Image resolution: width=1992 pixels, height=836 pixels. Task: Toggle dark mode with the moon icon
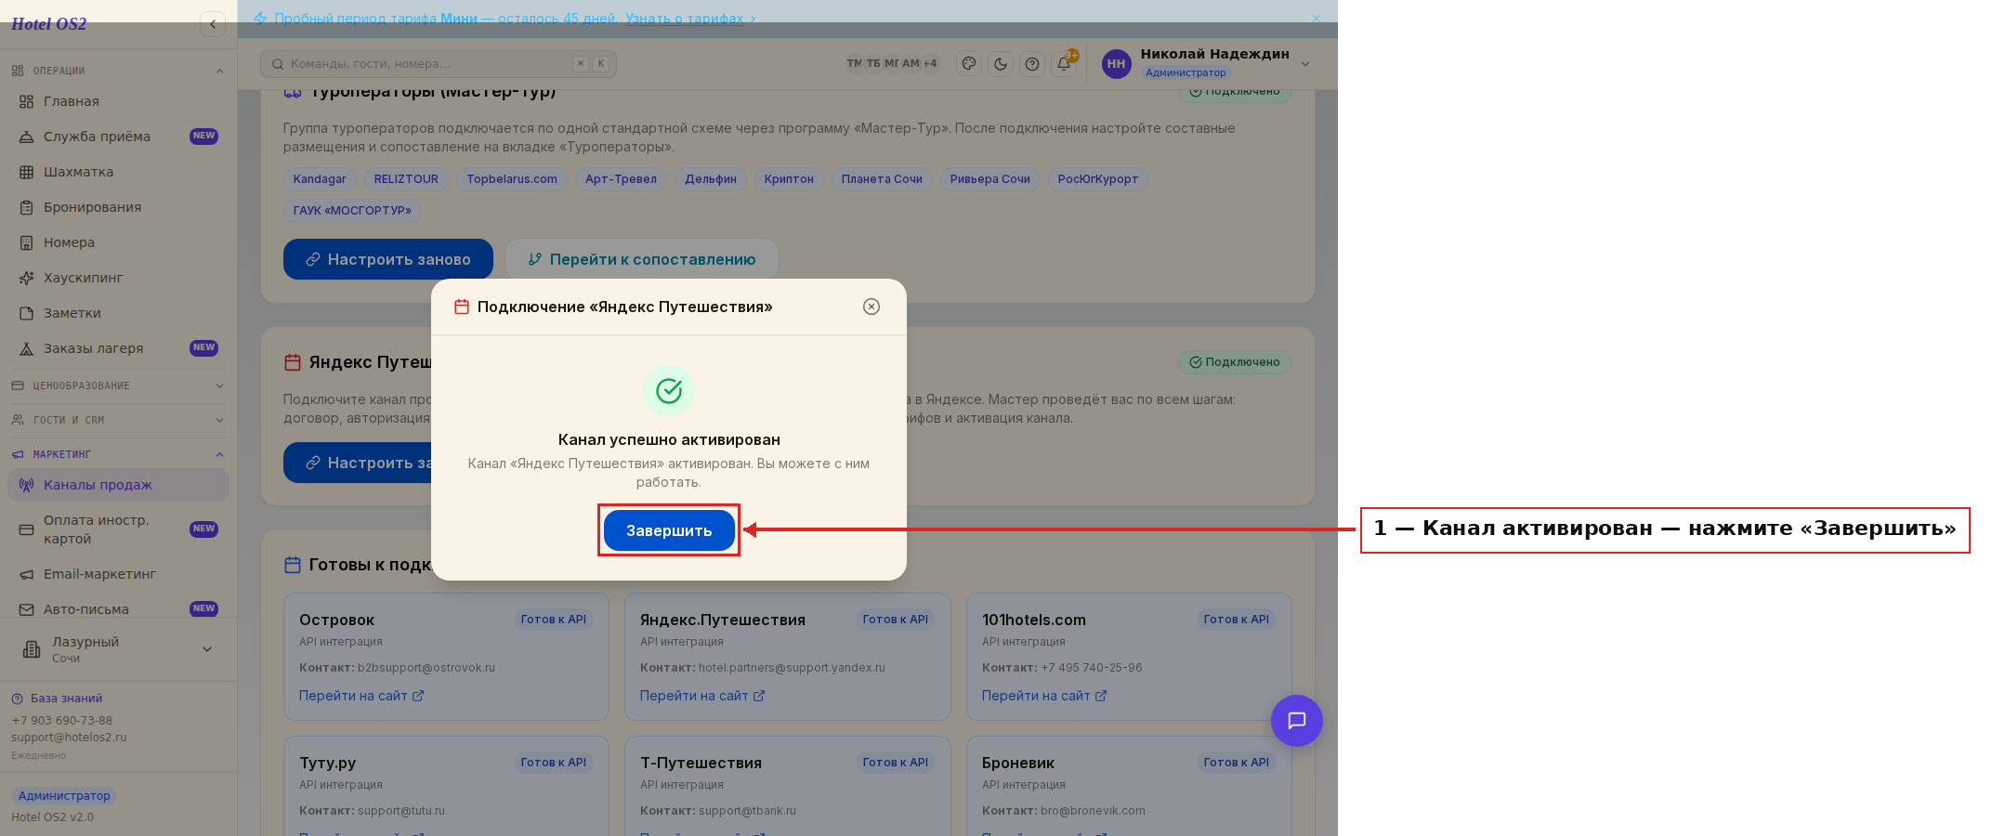pyautogui.click(x=1001, y=64)
